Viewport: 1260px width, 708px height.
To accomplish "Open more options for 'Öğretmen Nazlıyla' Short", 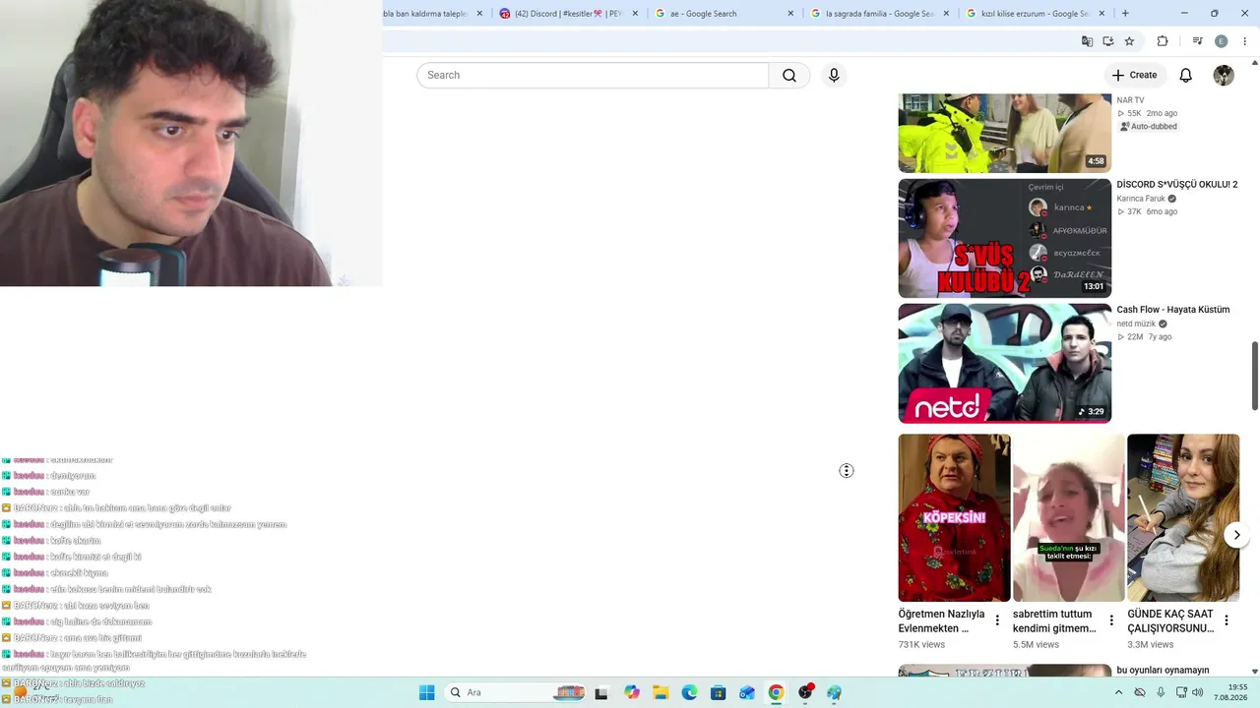I will (x=997, y=620).
